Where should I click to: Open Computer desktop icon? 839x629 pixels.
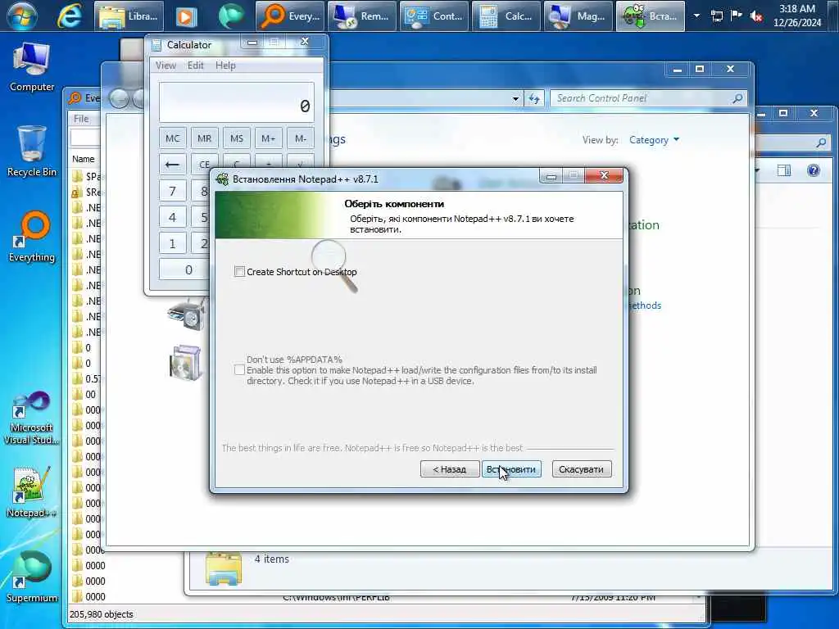click(x=32, y=67)
